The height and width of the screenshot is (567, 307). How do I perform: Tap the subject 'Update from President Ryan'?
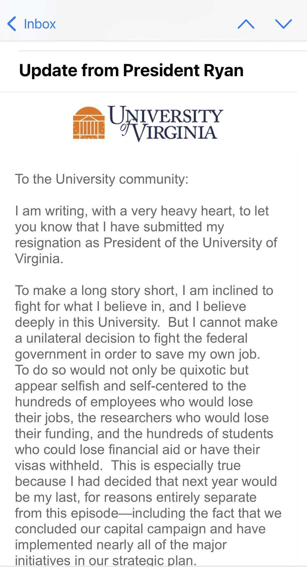point(131,70)
